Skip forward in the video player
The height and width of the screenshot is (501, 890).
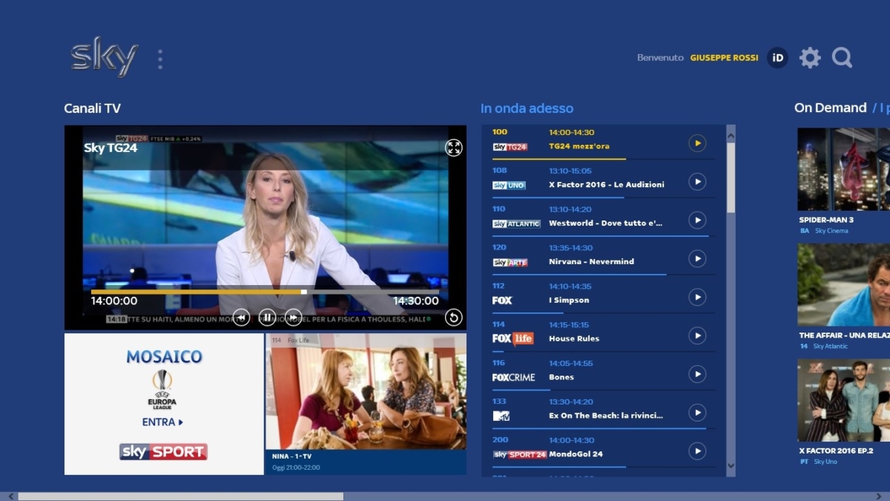point(291,317)
